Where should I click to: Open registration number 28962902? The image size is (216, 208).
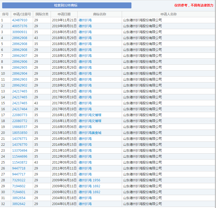point(20,85)
